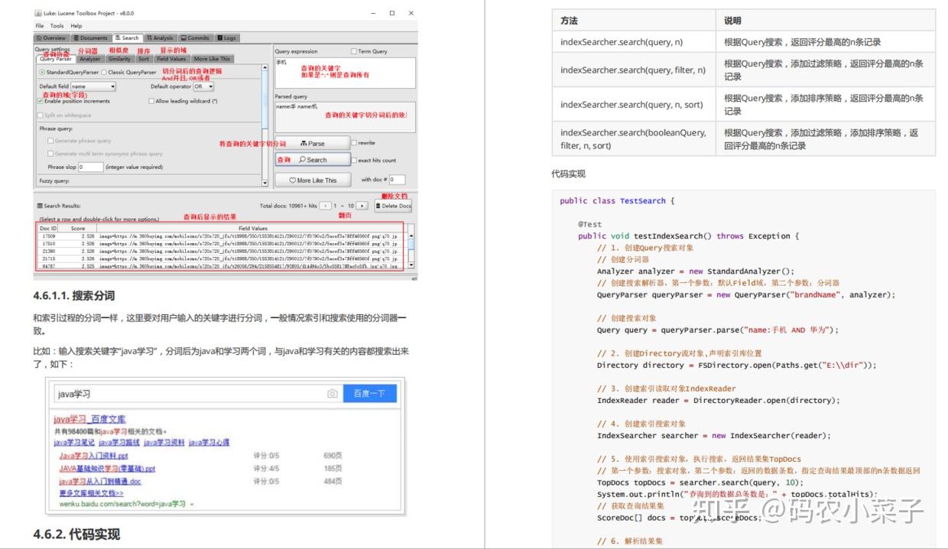948x549 pixels.
Task: Click the with doc # input field
Action: click(x=397, y=180)
